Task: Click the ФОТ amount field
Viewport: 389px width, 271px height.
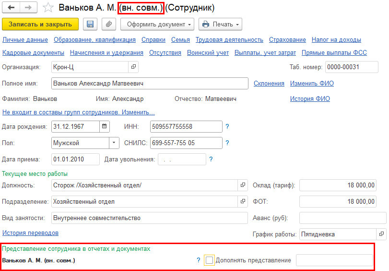Action: [x=338, y=201]
